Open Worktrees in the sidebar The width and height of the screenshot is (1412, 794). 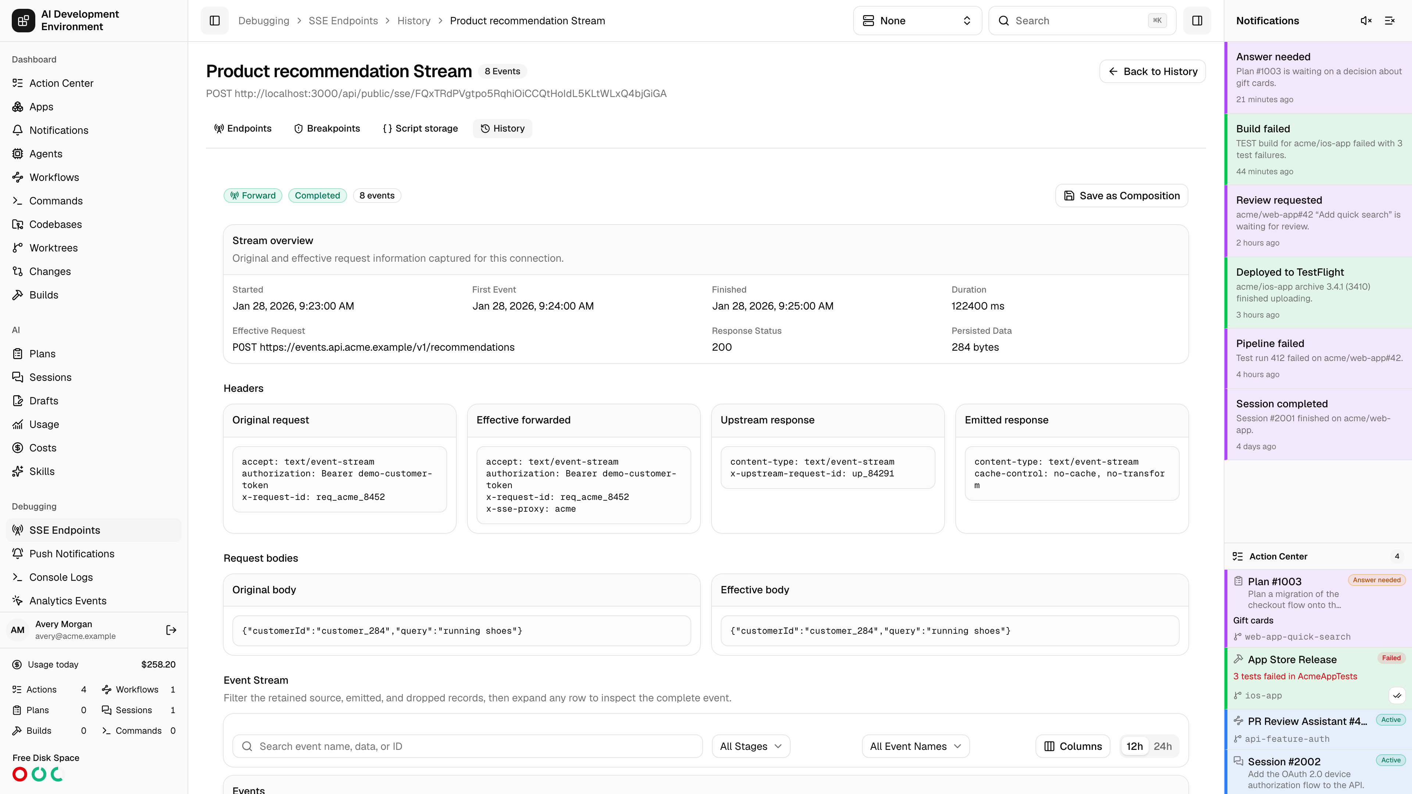pos(94,248)
